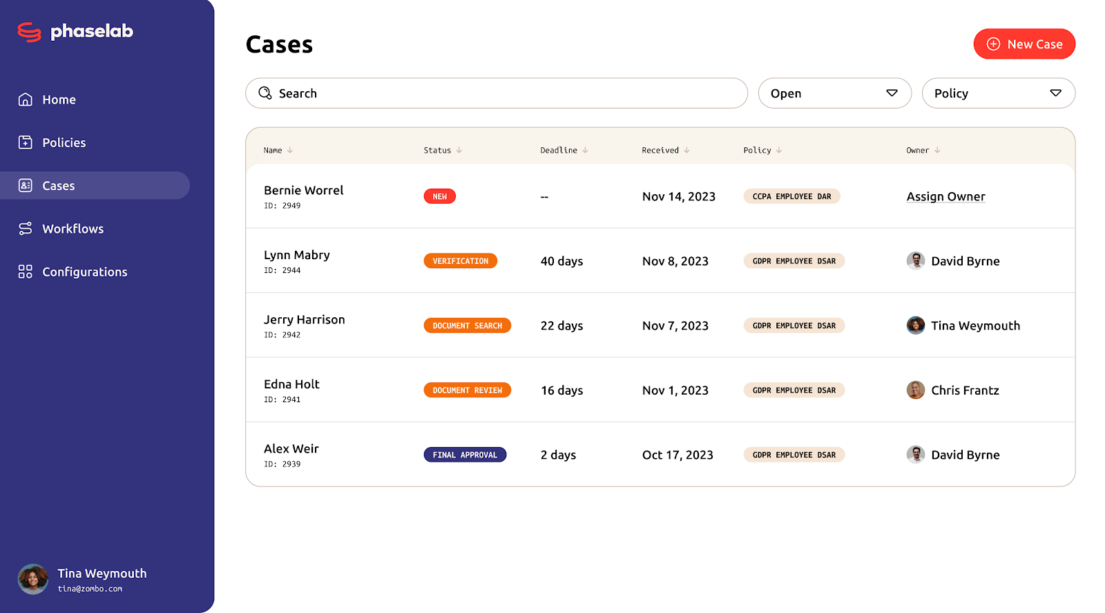The width and height of the screenshot is (1105, 613).
Task: Click 22 days deadline cell
Action: tap(561, 326)
